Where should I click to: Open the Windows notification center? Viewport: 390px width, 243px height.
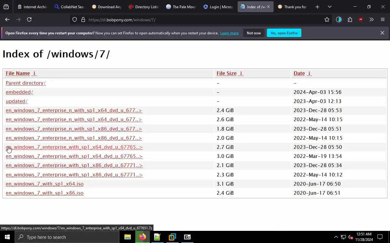pos(380,237)
